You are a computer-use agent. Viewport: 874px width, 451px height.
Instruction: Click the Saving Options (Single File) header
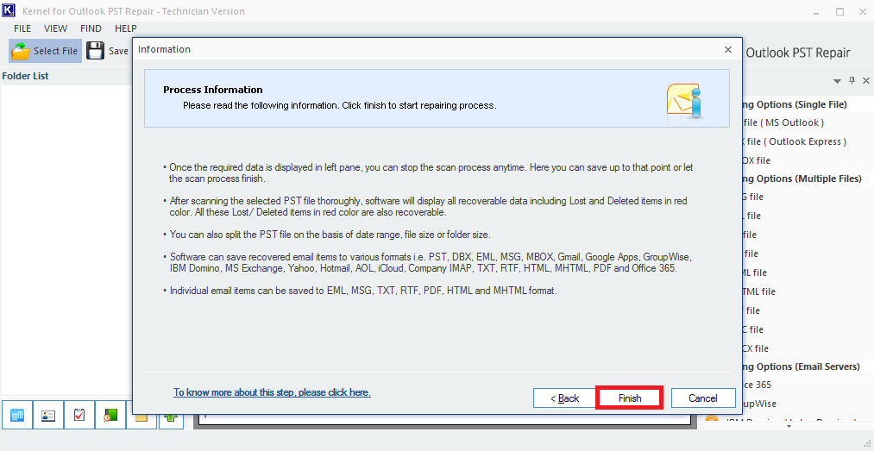795,104
